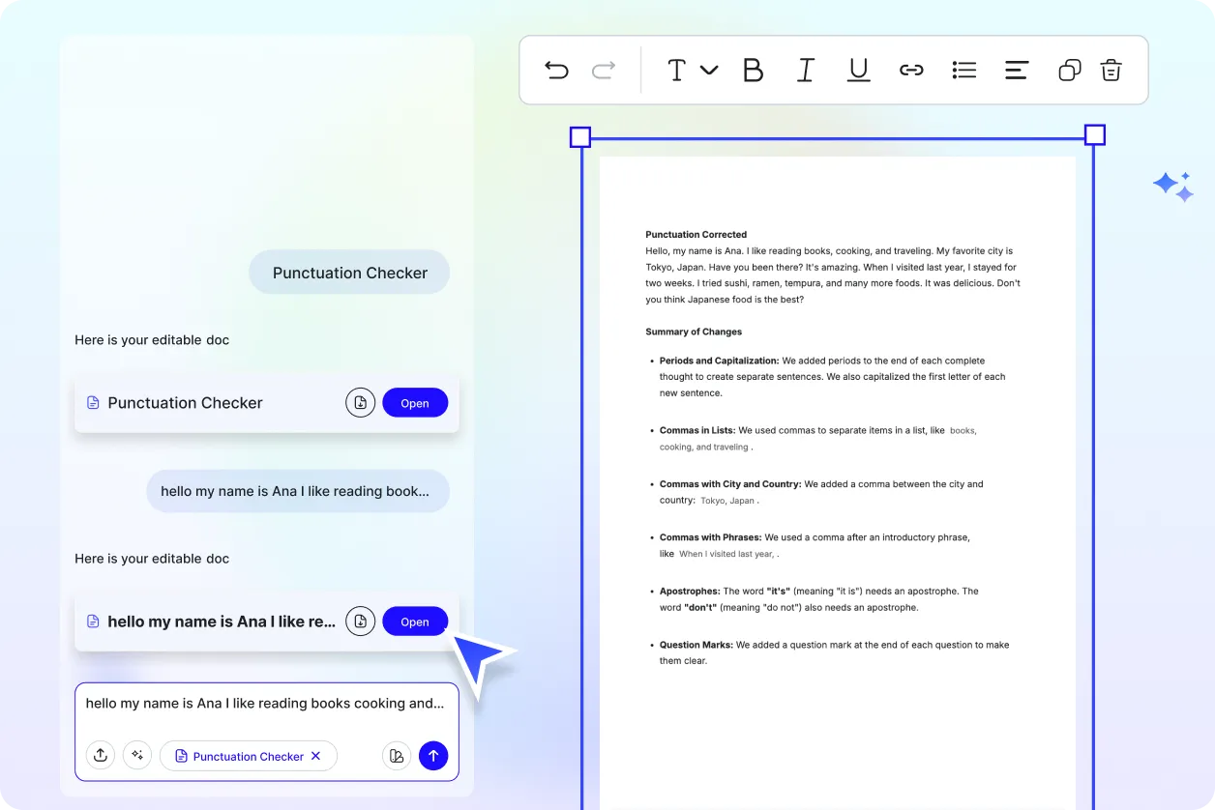Select the AI sparkles icon in the input bar
This screenshot has height=810, width=1215.
[137, 755]
